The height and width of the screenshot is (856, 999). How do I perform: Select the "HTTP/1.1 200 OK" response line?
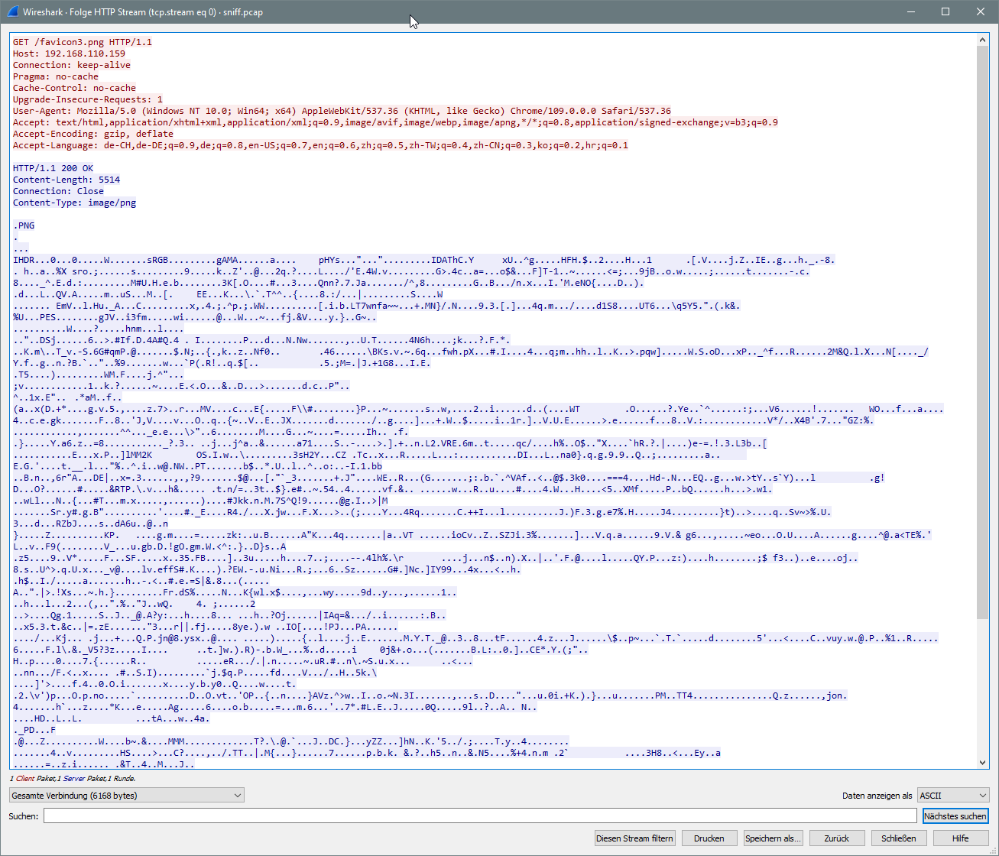pos(54,167)
